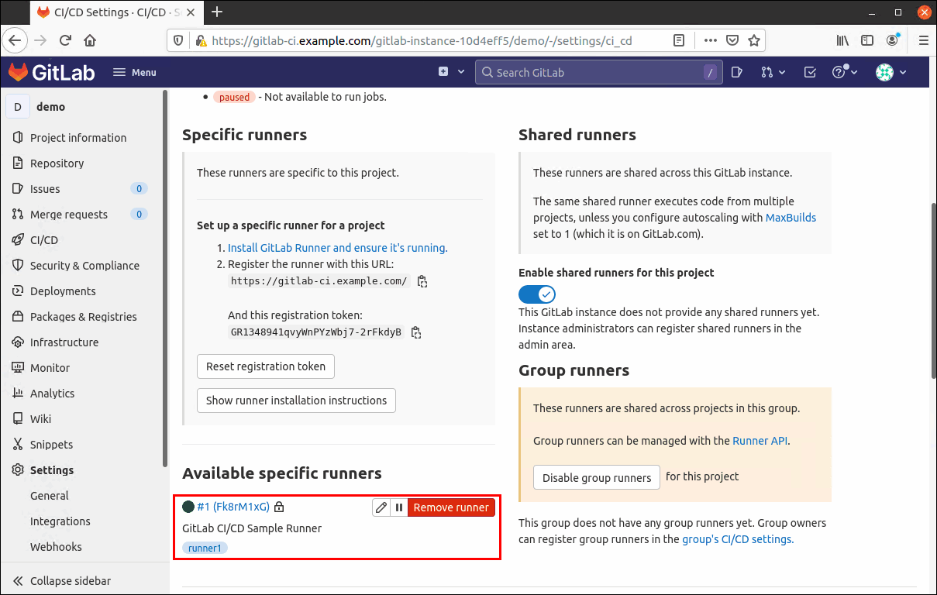The width and height of the screenshot is (937, 595).
Task: Click the Security & Compliance shield icon
Action: 18,266
